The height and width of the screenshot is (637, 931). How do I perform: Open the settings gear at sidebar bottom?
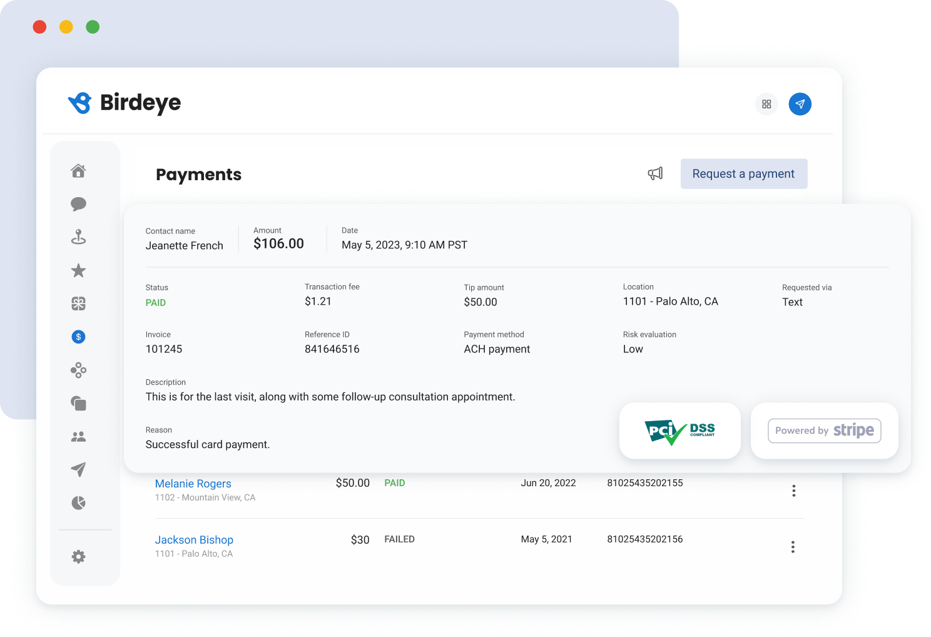tap(78, 556)
